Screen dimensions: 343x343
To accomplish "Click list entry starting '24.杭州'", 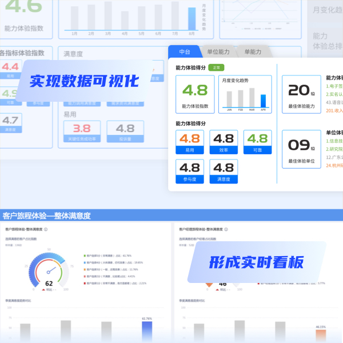I will [x=334, y=165].
